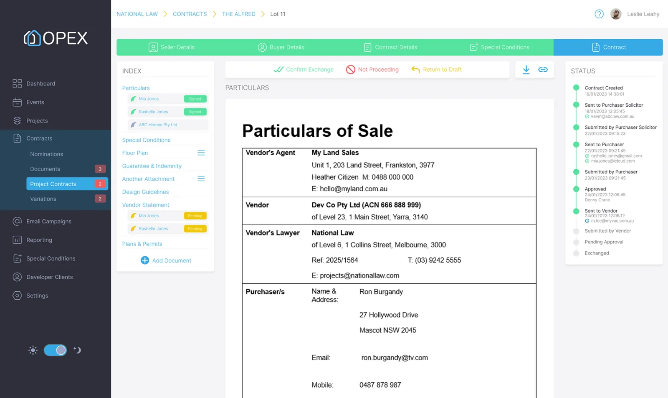Select Rashelle Jones Signed row under Particulars

pos(168,112)
